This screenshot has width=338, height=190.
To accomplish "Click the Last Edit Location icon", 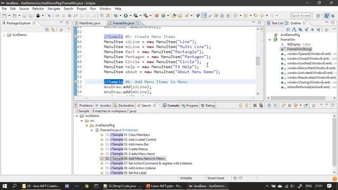I will [x=256, y=15].
